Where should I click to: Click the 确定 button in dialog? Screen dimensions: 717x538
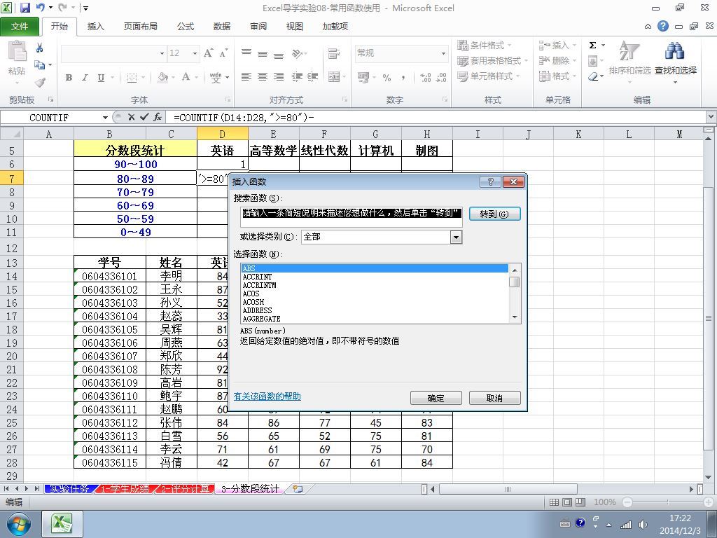pyautogui.click(x=436, y=398)
